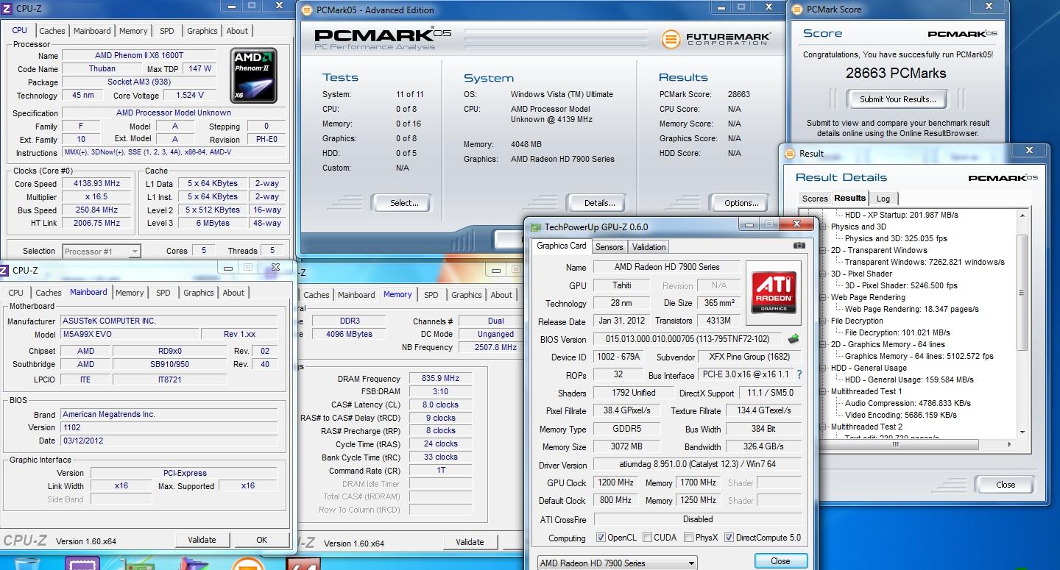The height and width of the screenshot is (570, 1060).
Task: Click the GPU-Z title bar app icon
Action: tap(535, 227)
